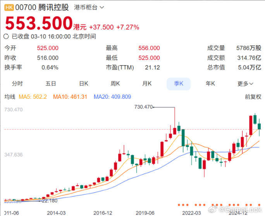
Task: Click the tall red candlestick under the 730.470 annotation
Action: 175,131
